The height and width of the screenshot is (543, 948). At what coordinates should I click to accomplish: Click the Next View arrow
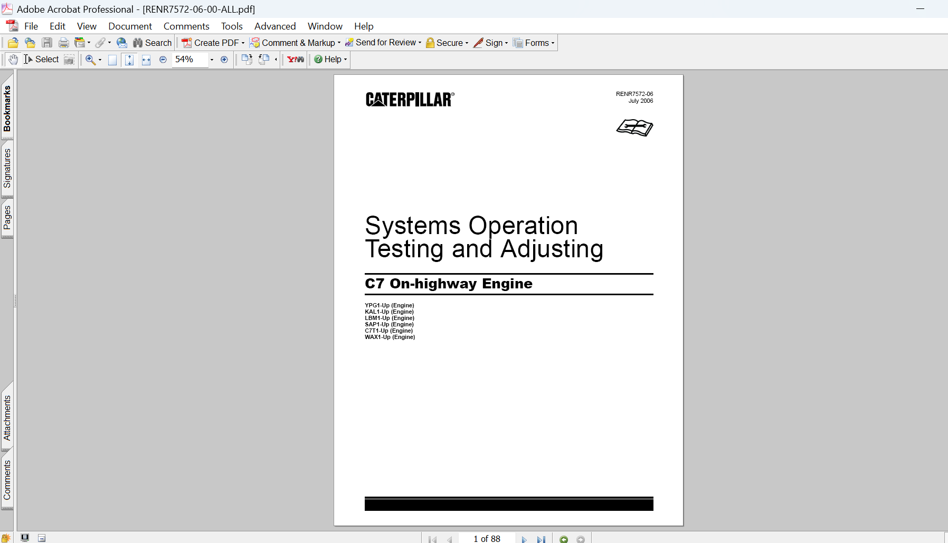pyautogui.click(x=581, y=539)
